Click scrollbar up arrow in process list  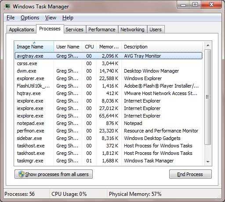(x=208, y=45)
